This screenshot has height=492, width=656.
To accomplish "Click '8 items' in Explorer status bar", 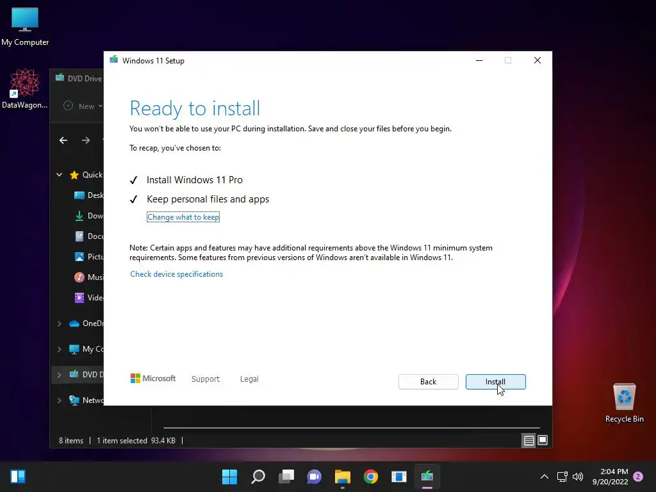I will click(x=71, y=441).
